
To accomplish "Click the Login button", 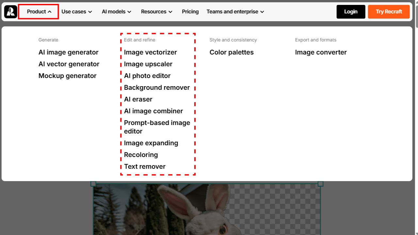I will [351, 12].
